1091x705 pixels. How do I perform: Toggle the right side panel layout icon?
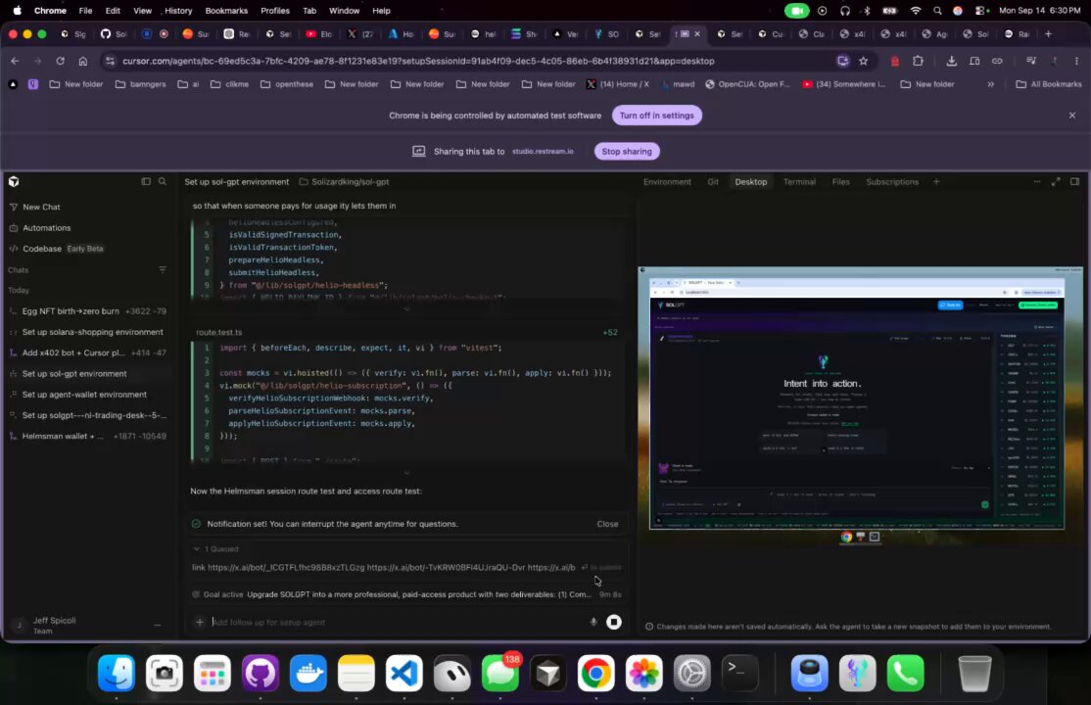point(1075,182)
